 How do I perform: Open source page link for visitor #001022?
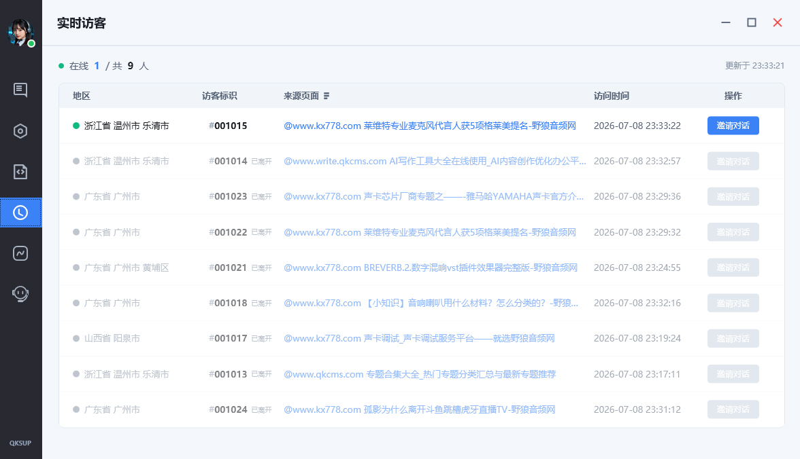click(x=430, y=232)
